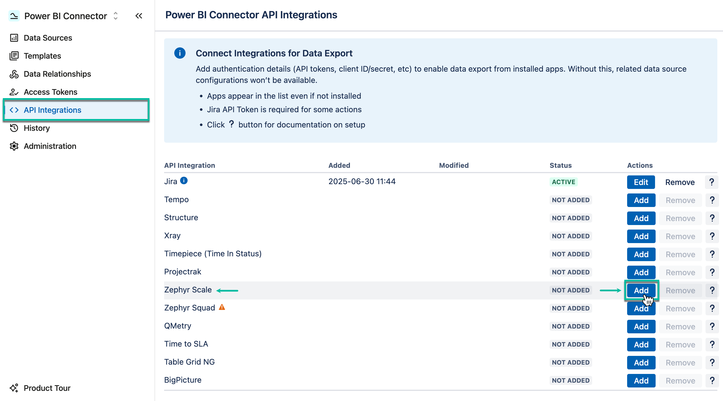Open help for the Zephyr Scale row

click(x=712, y=290)
